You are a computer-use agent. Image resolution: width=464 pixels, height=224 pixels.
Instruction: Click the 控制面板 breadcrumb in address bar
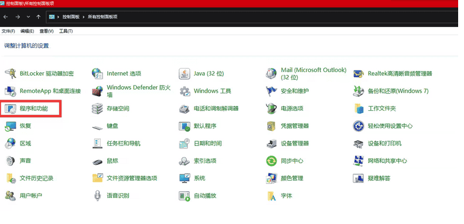[x=71, y=17]
